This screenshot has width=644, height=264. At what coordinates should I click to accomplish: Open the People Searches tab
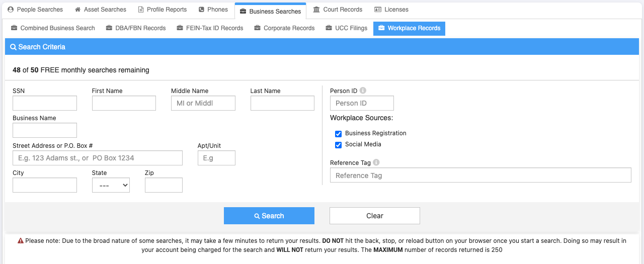click(x=35, y=10)
